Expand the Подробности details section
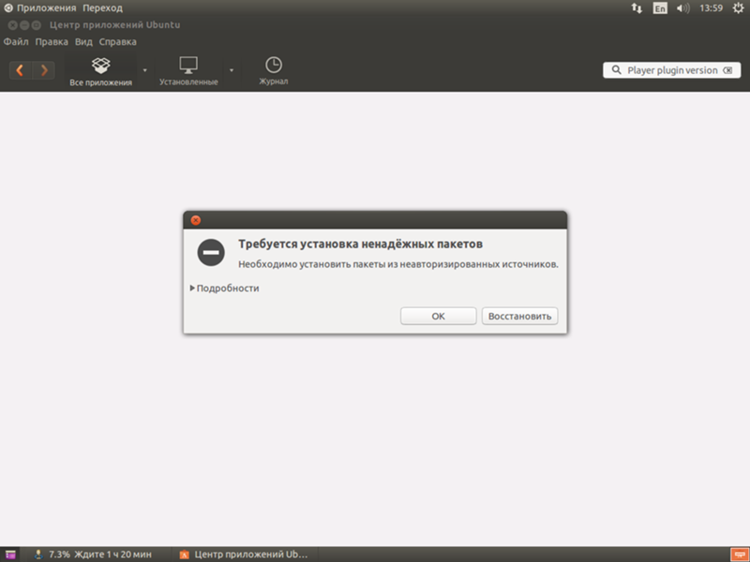Viewport: 750px width, 562px height. click(x=224, y=288)
